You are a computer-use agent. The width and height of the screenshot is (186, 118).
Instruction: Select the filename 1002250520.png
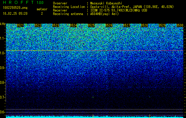tap(15, 8)
